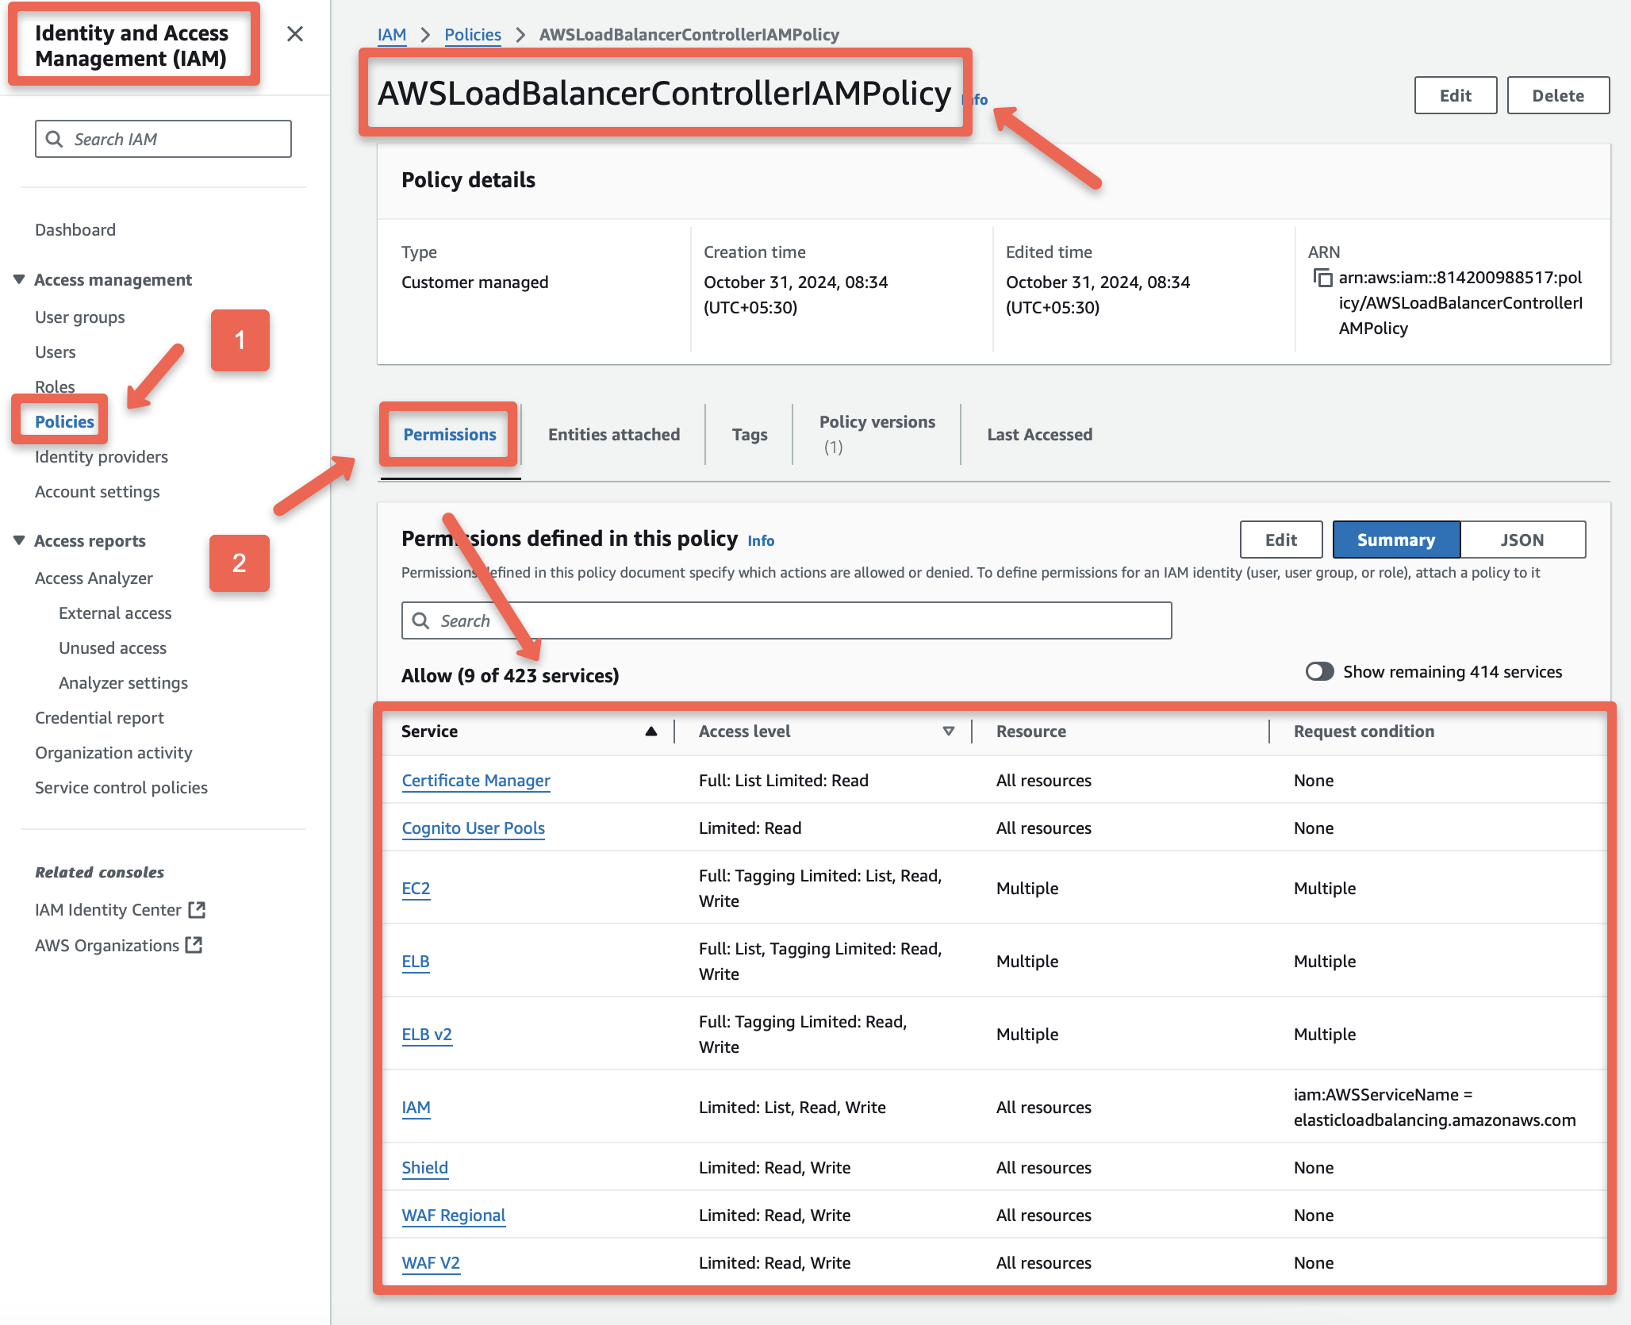Image resolution: width=1631 pixels, height=1325 pixels.
Task: Click the magnifier icon in IAM sidebar search
Action: click(55, 138)
